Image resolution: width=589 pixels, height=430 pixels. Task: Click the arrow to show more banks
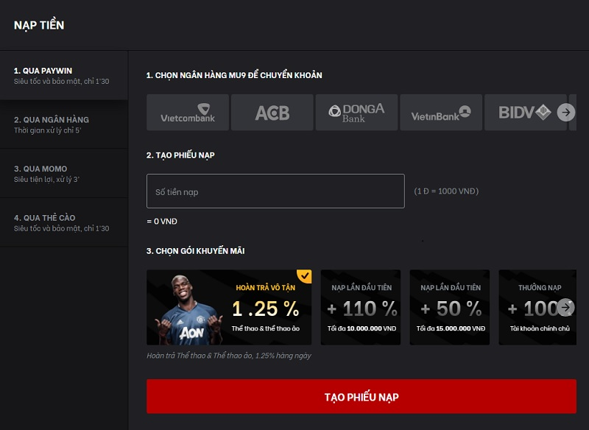565,113
